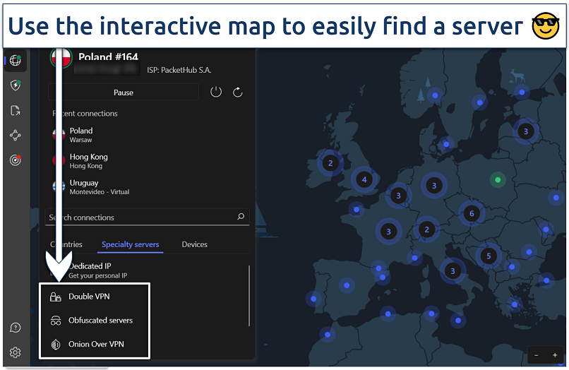The height and width of the screenshot is (370, 569).
Task: Select the Finland server dot on map
Action: [x=522, y=92]
